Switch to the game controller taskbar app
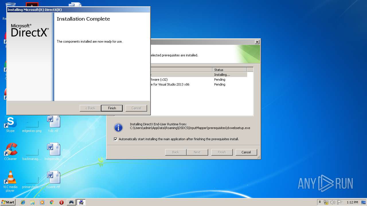 (x=71, y=202)
